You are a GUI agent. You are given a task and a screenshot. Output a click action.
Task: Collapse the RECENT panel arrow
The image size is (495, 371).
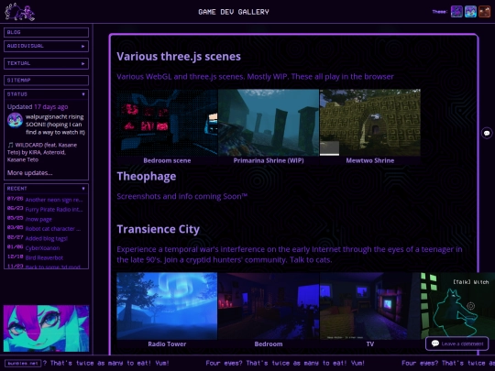tap(83, 189)
